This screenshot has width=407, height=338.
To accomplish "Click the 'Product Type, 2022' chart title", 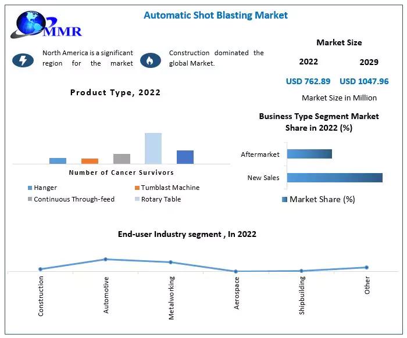I will click(x=115, y=92).
